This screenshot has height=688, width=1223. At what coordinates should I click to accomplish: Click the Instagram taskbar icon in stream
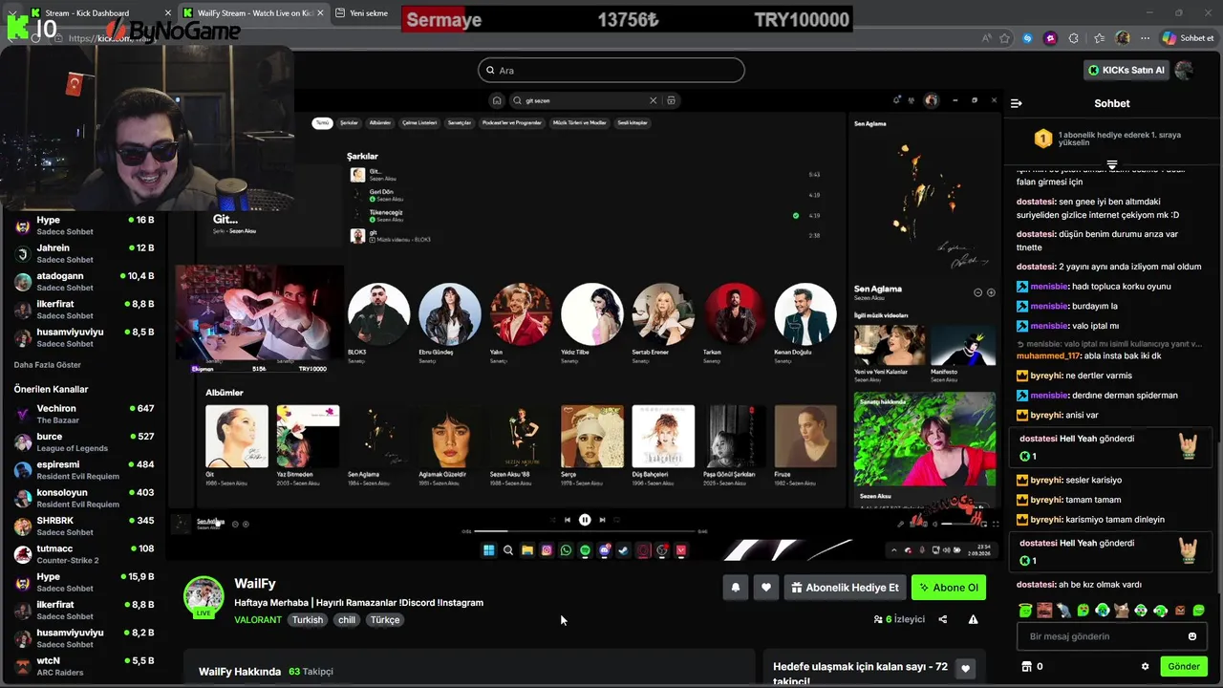pos(547,550)
